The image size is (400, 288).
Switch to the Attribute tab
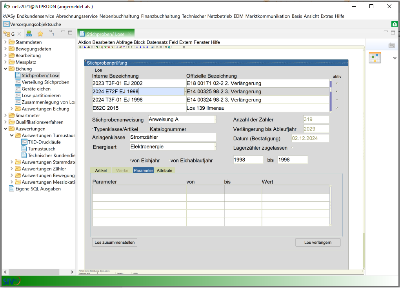click(x=164, y=170)
